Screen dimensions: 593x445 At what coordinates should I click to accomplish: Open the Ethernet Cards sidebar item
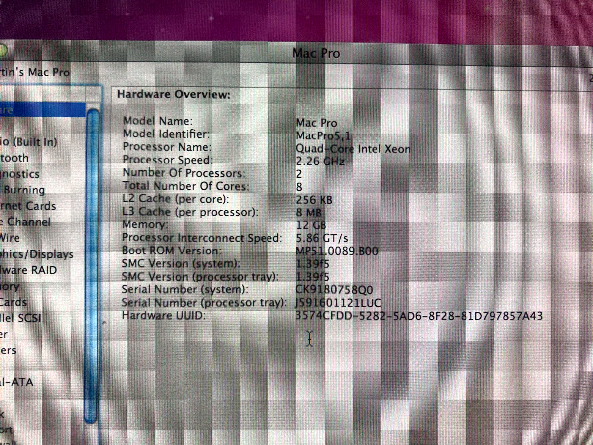(28, 206)
